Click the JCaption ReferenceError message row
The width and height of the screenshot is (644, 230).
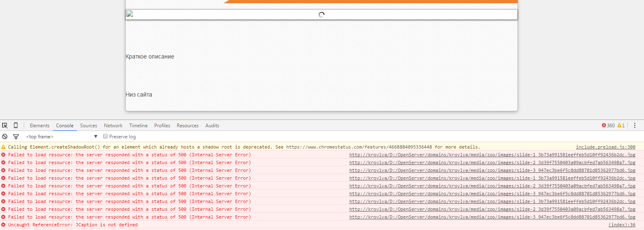tap(73, 225)
